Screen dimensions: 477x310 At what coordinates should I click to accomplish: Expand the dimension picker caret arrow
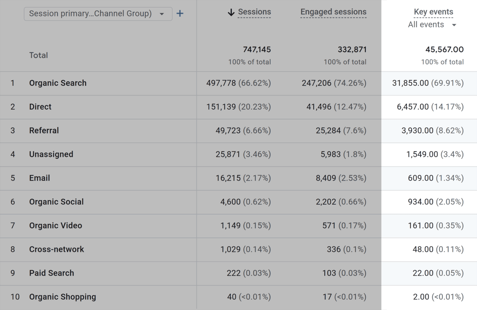pos(162,14)
